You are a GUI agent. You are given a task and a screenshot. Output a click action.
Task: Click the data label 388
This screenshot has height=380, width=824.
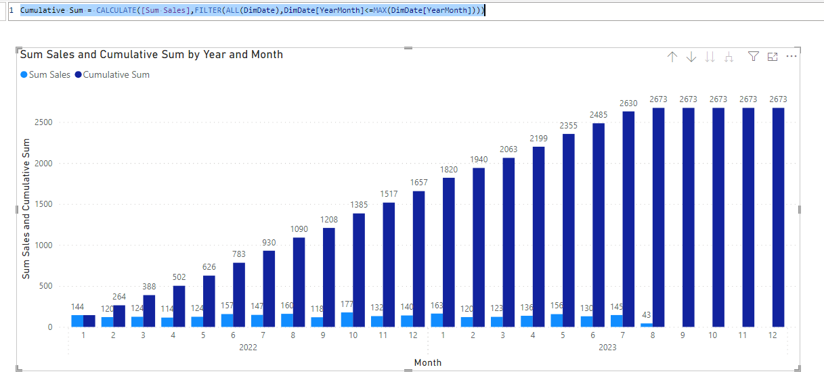click(x=149, y=286)
